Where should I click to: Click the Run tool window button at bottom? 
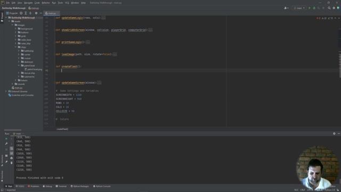click(x=9, y=186)
